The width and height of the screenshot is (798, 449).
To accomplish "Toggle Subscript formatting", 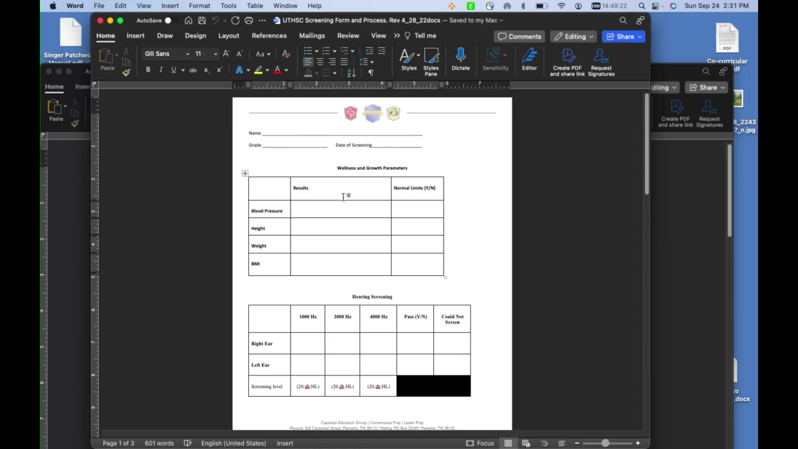I will pos(206,70).
